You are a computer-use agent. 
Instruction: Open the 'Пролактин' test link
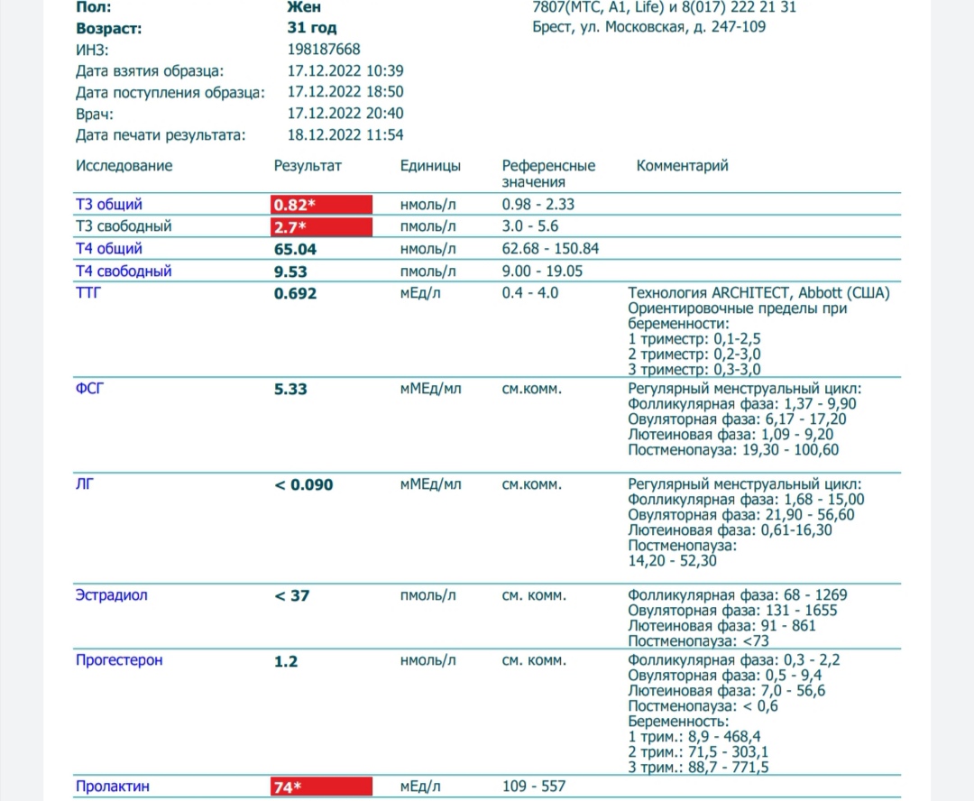pyautogui.click(x=113, y=786)
